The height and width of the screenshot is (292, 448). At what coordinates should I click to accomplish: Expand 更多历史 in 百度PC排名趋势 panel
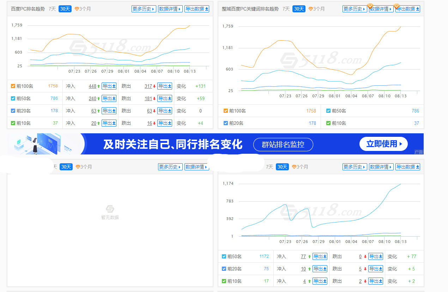[144, 9]
